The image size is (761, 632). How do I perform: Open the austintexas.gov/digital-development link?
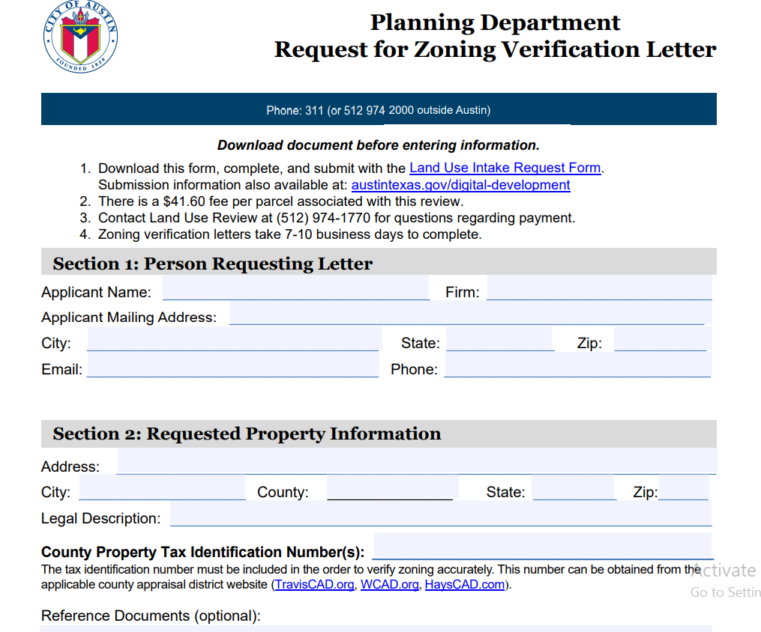460,184
